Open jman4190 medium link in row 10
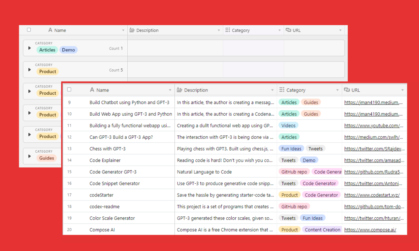The image size is (419, 251). click(x=373, y=114)
